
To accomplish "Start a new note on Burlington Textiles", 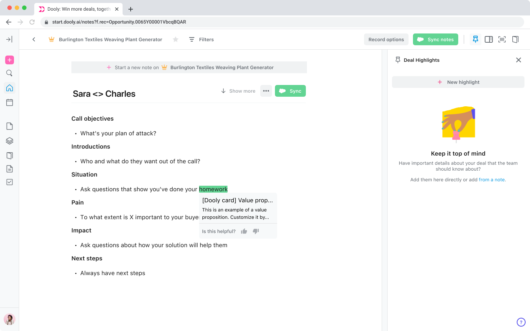I will tap(189, 67).
